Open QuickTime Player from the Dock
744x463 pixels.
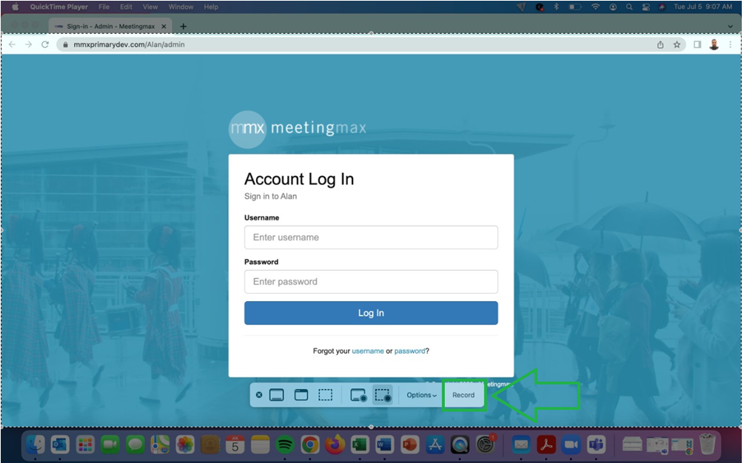pyautogui.click(x=459, y=445)
